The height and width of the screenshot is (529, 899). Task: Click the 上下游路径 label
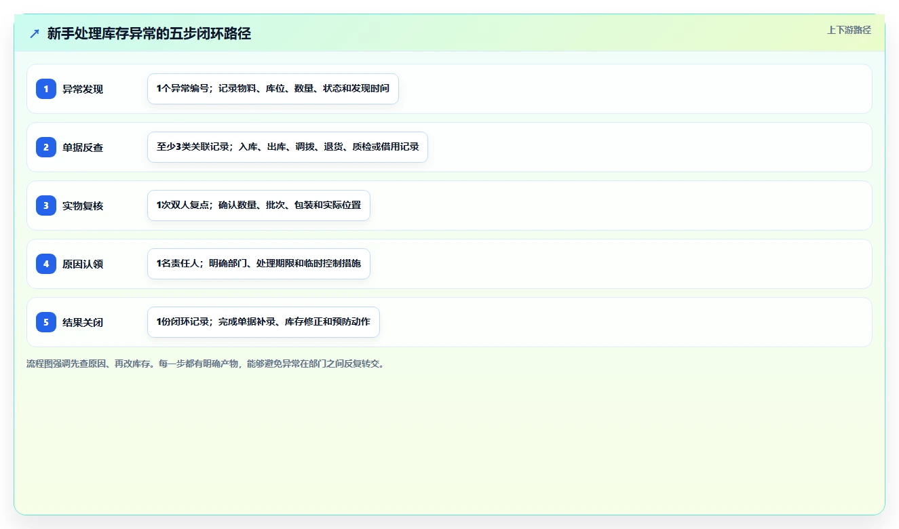click(x=849, y=30)
